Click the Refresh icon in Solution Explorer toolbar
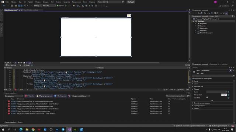This screenshot has height=132, width=236. tap(212, 13)
